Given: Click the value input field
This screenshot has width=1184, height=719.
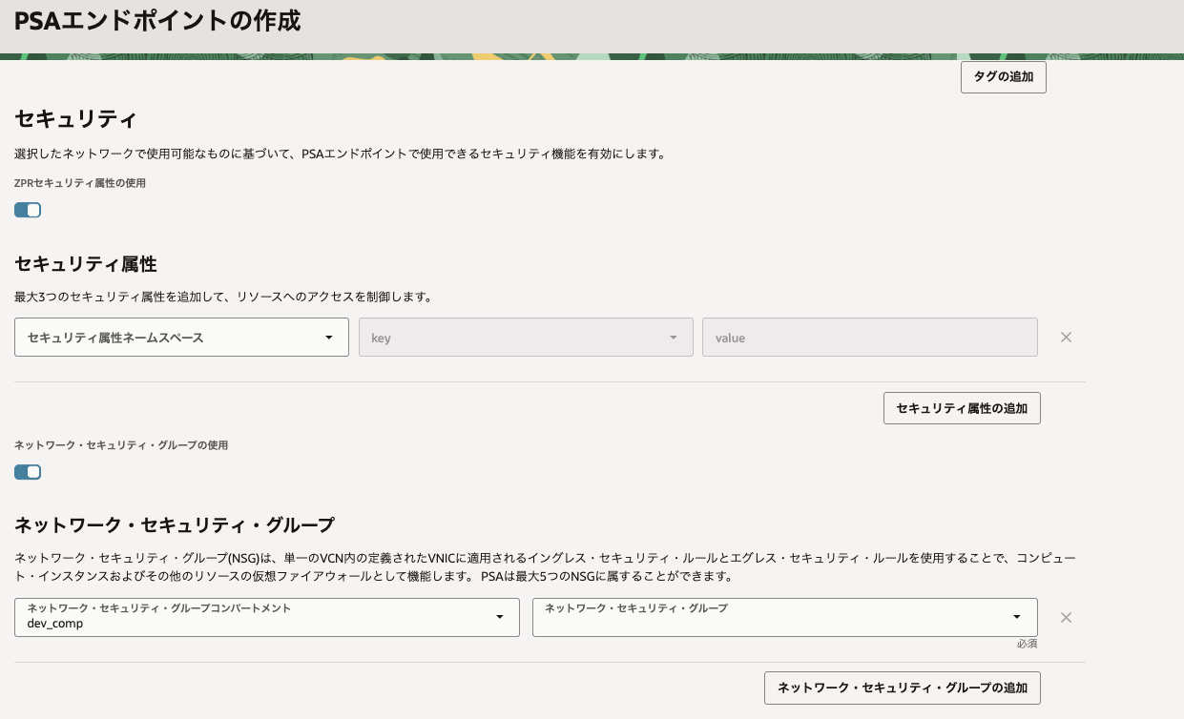Looking at the screenshot, I should [x=869, y=338].
